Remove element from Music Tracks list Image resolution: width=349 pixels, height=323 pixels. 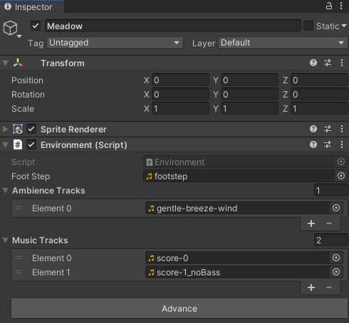(x=329, y=287)
